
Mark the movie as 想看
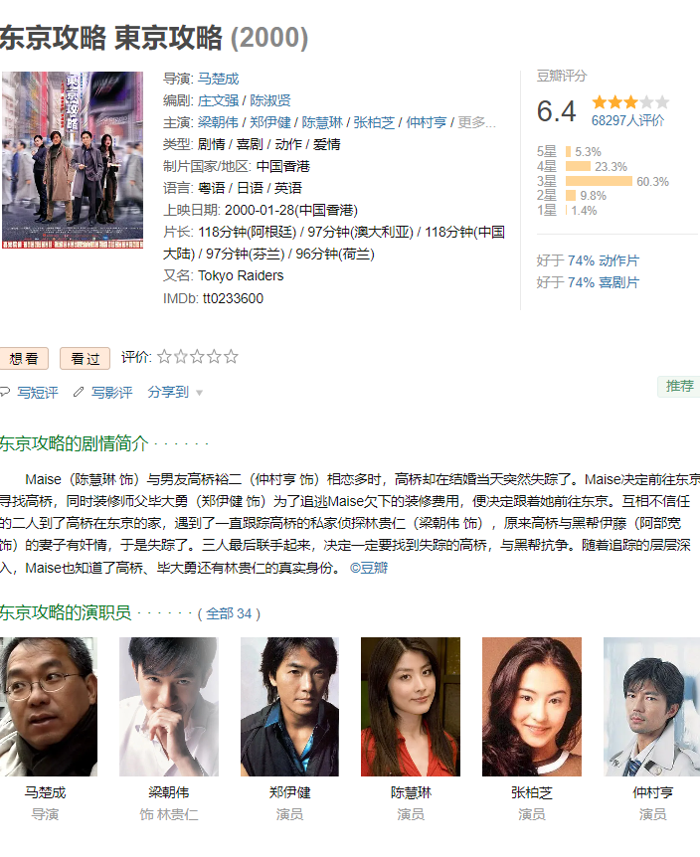[24, 359]
